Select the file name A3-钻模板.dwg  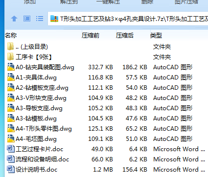point(36,118)
